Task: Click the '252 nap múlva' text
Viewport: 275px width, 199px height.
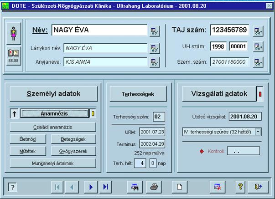Action: pyautogui.click(x=149, y=153)
